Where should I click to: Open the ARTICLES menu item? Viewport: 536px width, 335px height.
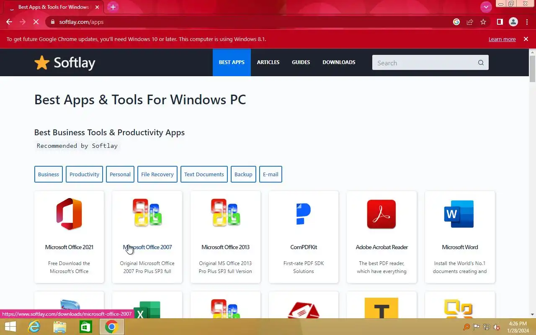point(268,62)
